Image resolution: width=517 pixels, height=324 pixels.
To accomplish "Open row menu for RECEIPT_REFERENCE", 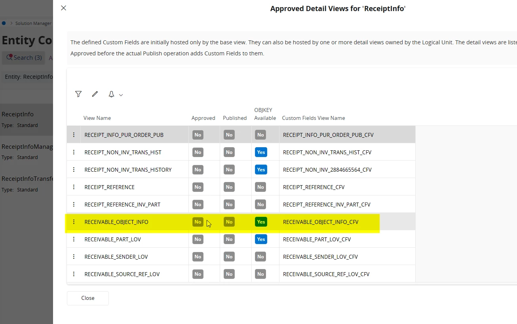I will click(x=74, y=187).
